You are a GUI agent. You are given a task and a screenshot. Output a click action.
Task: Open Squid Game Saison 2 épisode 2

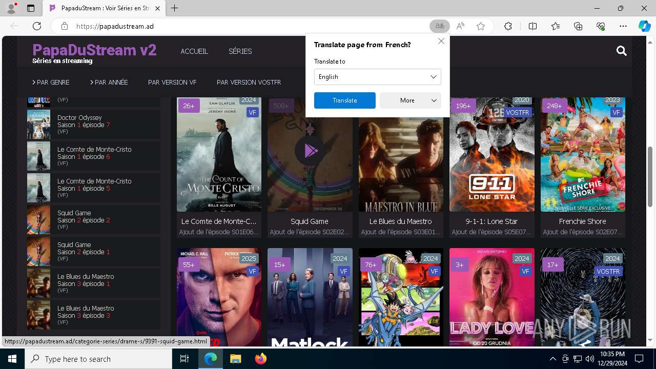[x=94, y=220]
